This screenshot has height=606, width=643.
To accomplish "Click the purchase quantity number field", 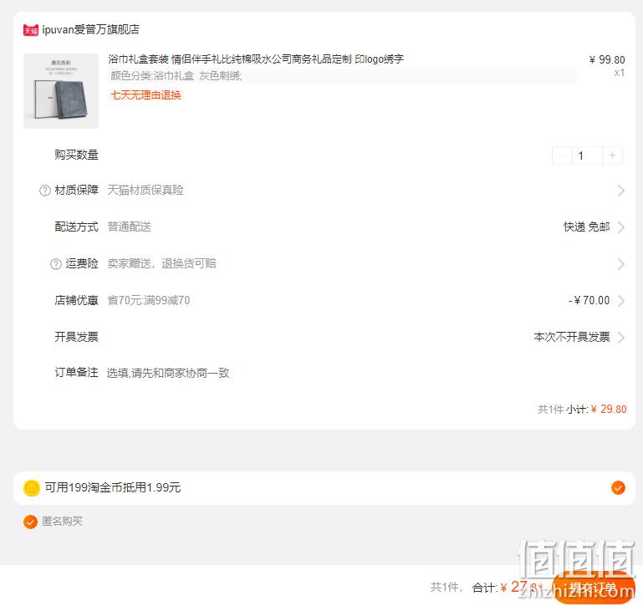I will [x=587, y=155].
